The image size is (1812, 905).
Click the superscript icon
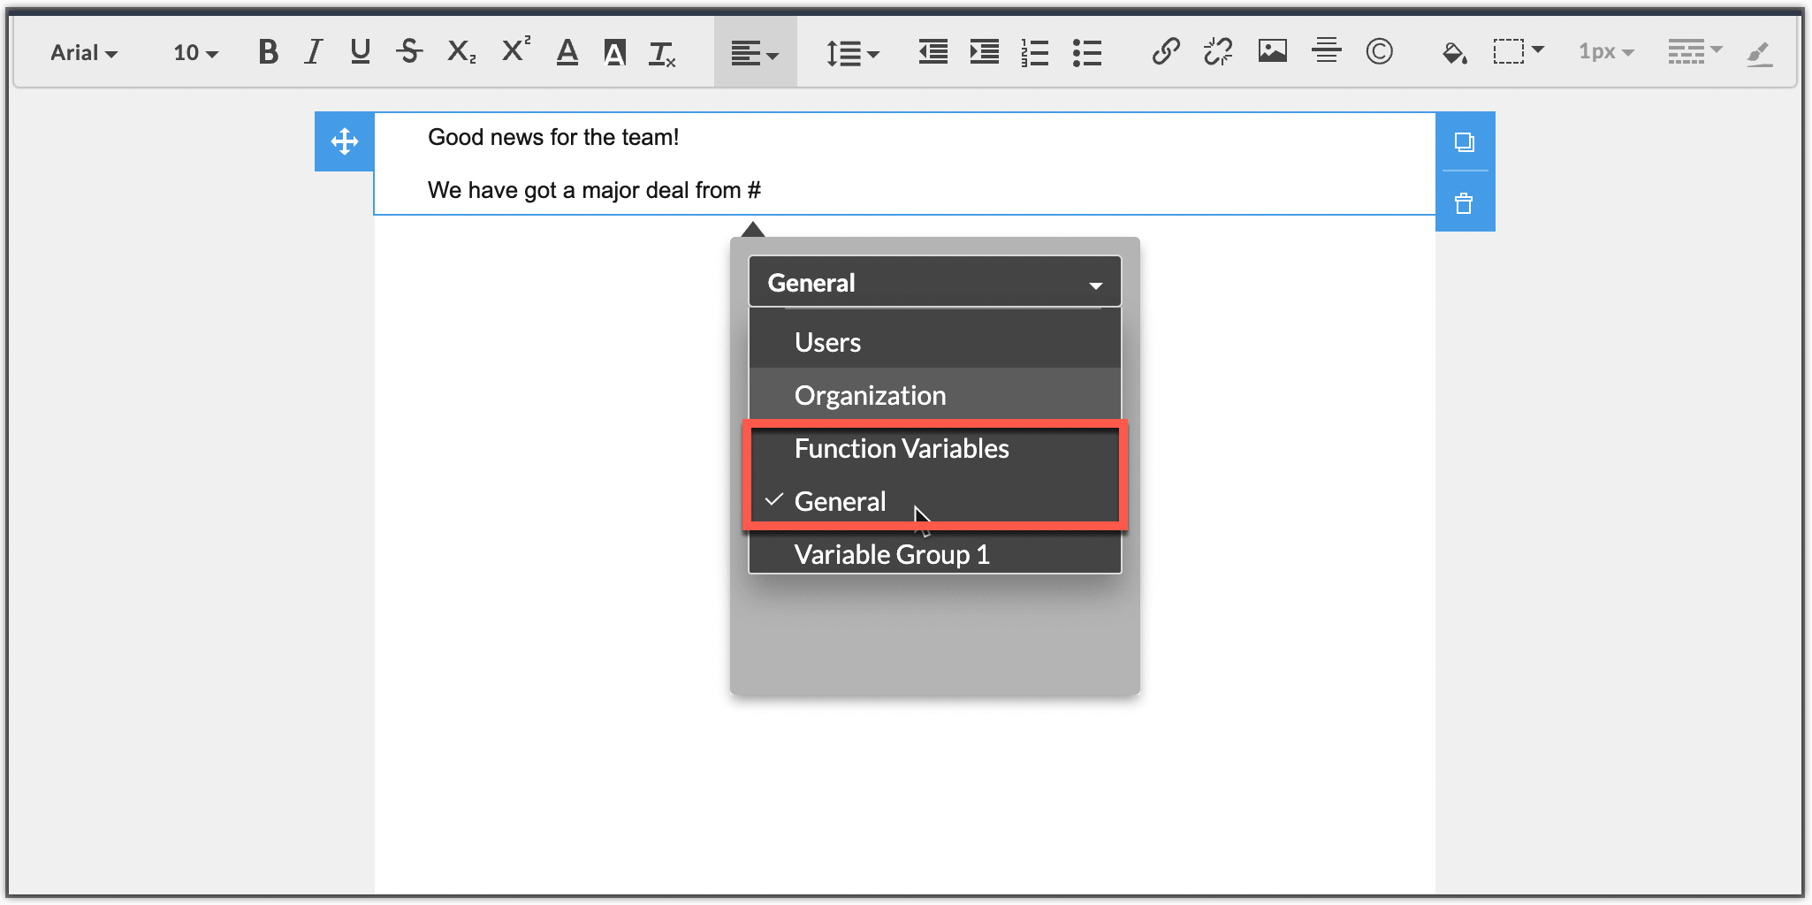tap(515, 50)
